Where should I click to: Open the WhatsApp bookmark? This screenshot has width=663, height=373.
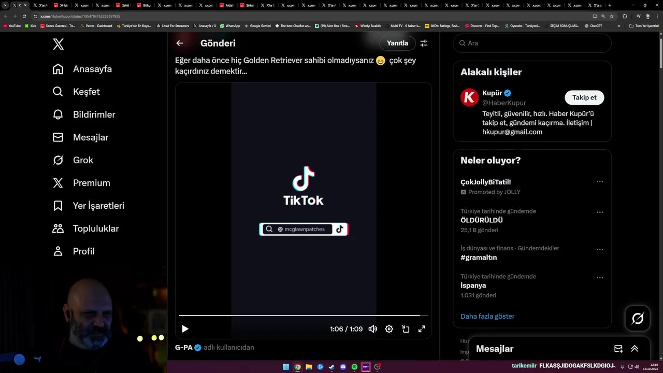[230, 25]
